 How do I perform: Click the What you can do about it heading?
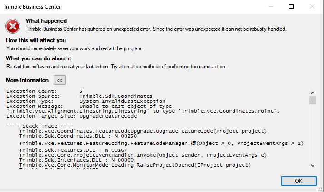click(x=39, y=58)
